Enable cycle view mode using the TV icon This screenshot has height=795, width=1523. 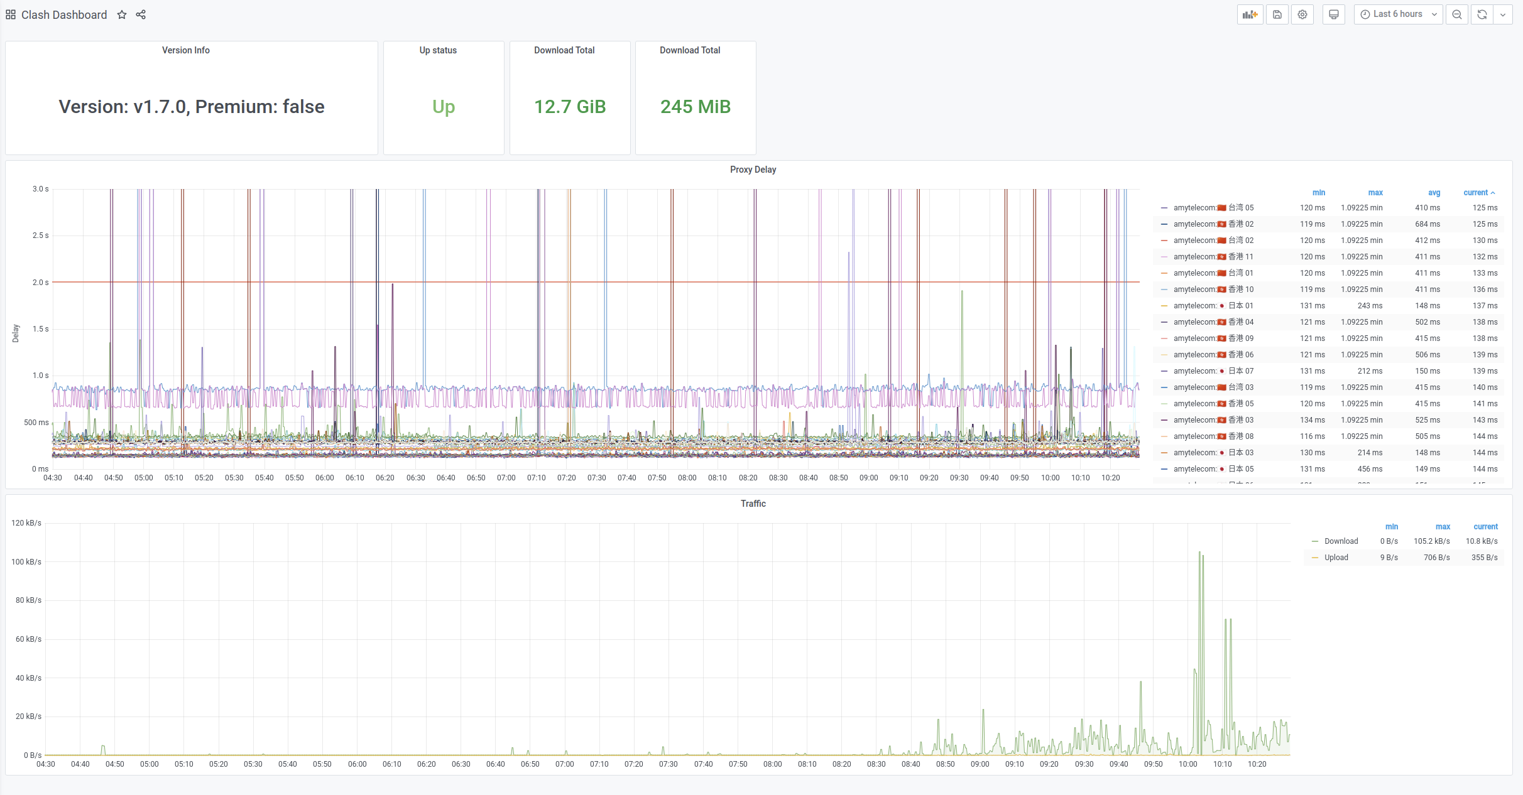[x=1333, y=14]
